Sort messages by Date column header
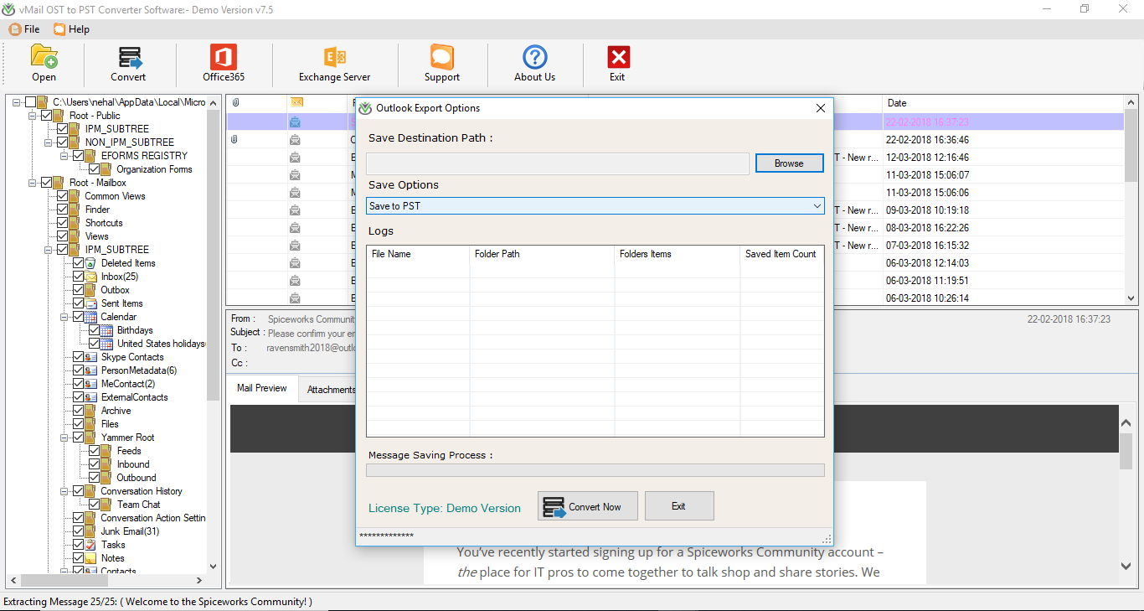This screenshot has width=1144, height=611. [897, 103]
